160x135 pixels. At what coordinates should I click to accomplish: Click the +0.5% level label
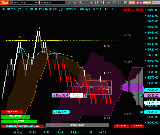click(128, 35)
